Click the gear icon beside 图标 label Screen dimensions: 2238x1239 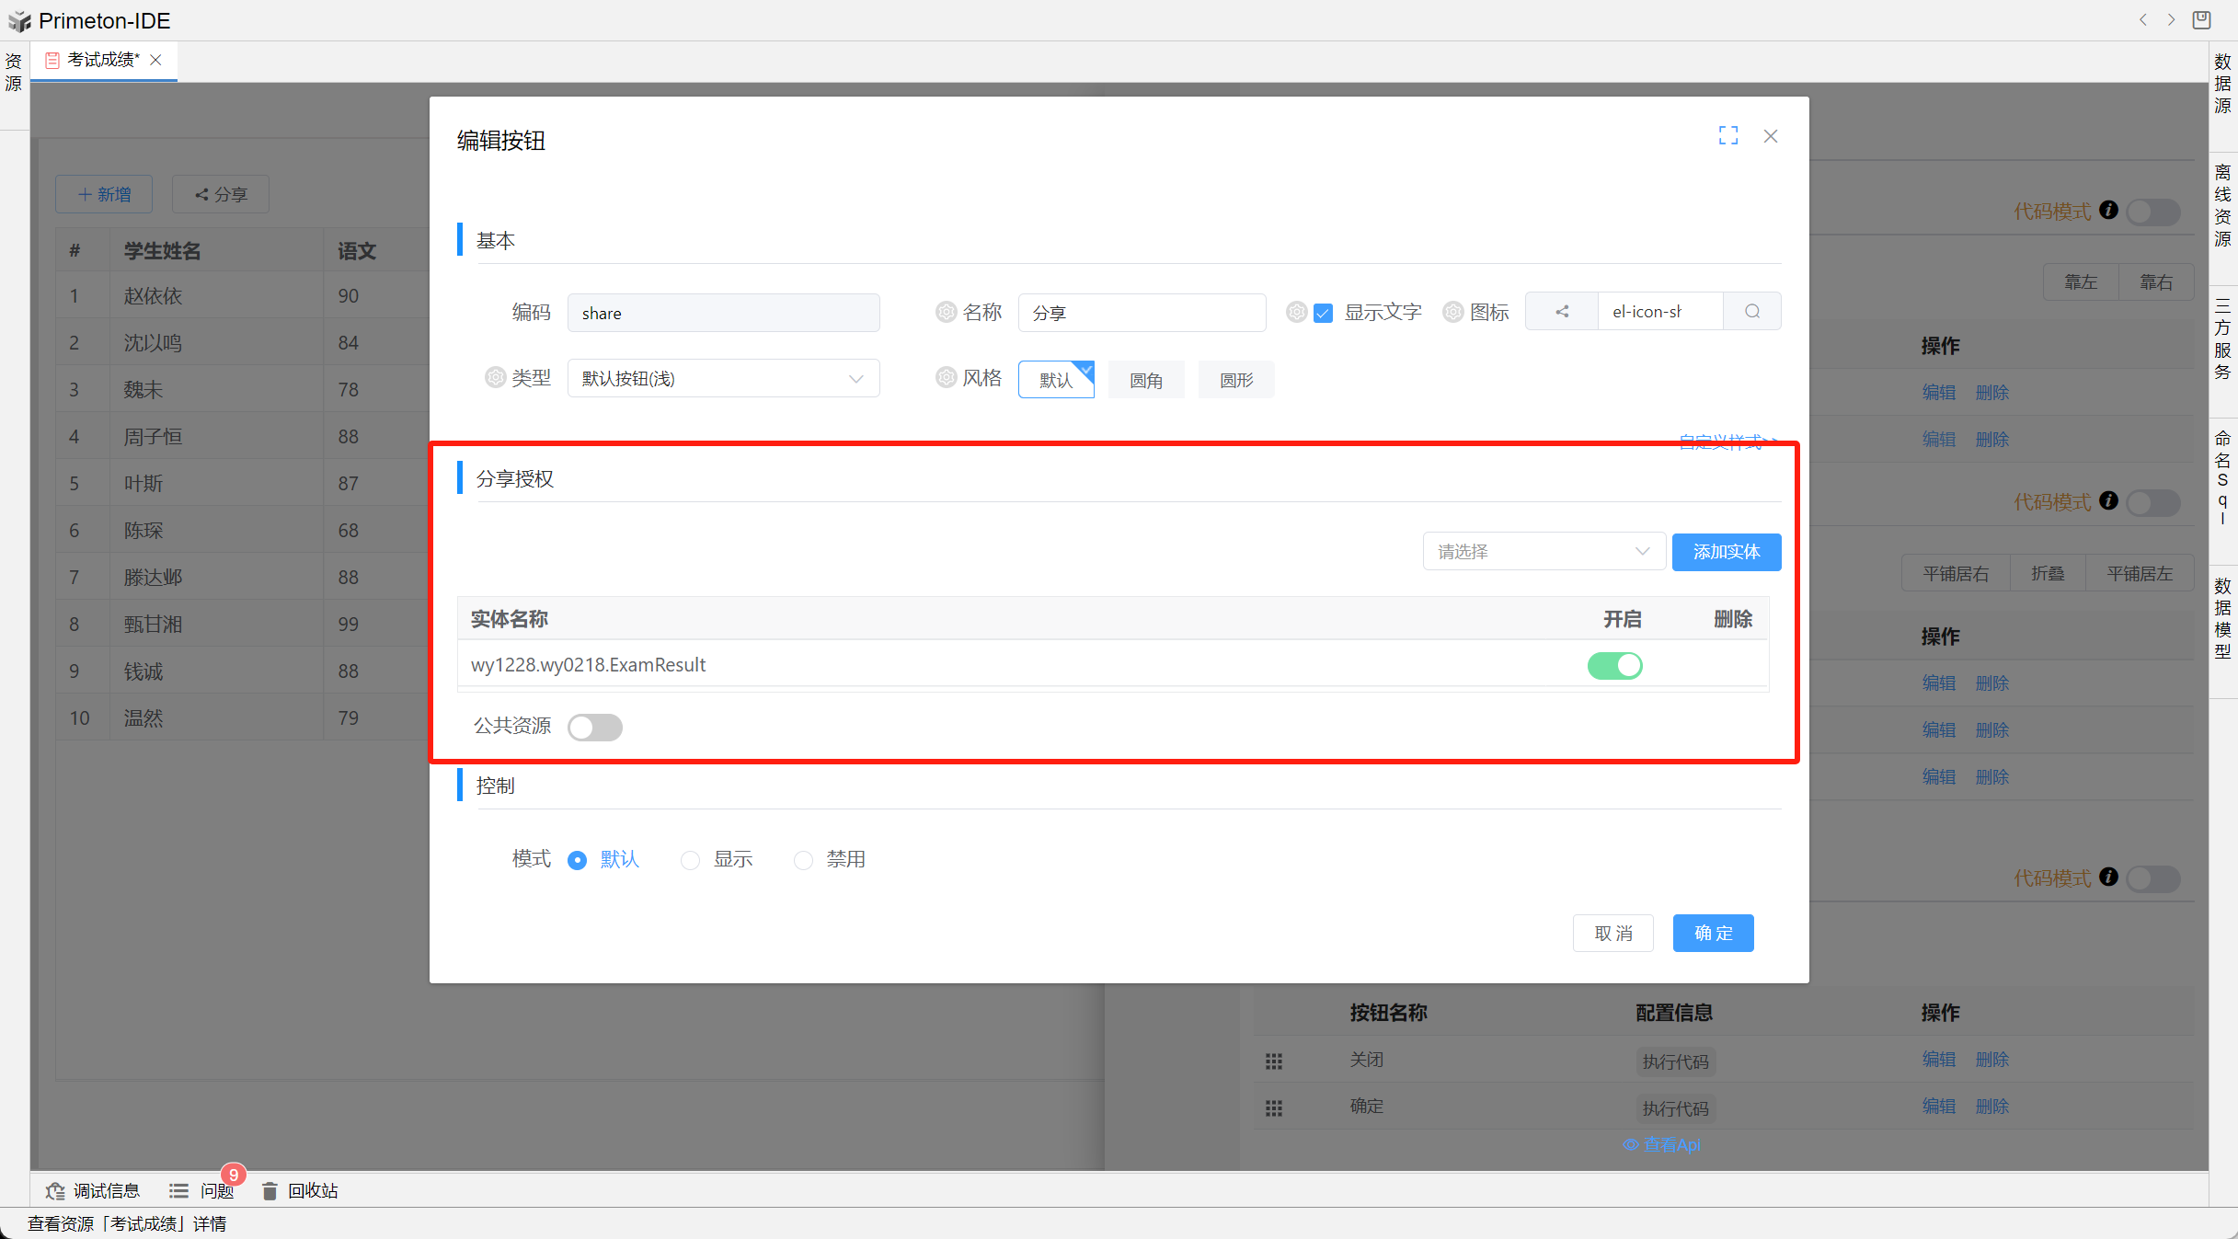click(x=1452, y=313)
